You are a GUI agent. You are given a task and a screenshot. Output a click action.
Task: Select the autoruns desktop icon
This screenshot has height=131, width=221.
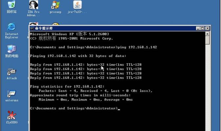pyautogui.click(x=11, y=94)
